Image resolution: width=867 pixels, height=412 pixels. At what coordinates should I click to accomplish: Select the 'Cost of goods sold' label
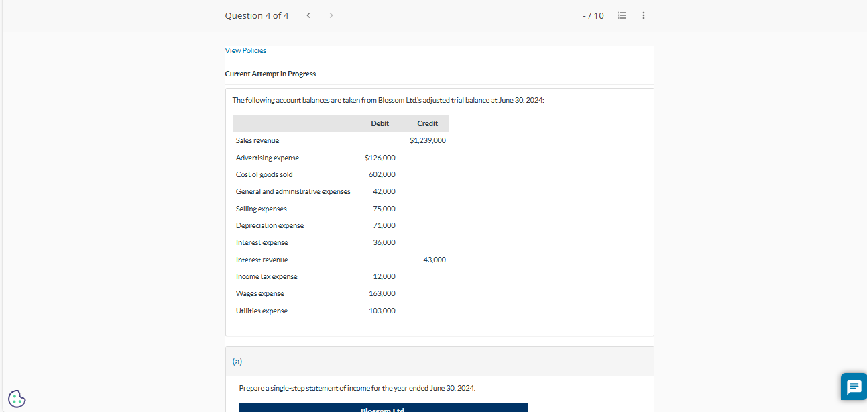(x=264, y=174)
